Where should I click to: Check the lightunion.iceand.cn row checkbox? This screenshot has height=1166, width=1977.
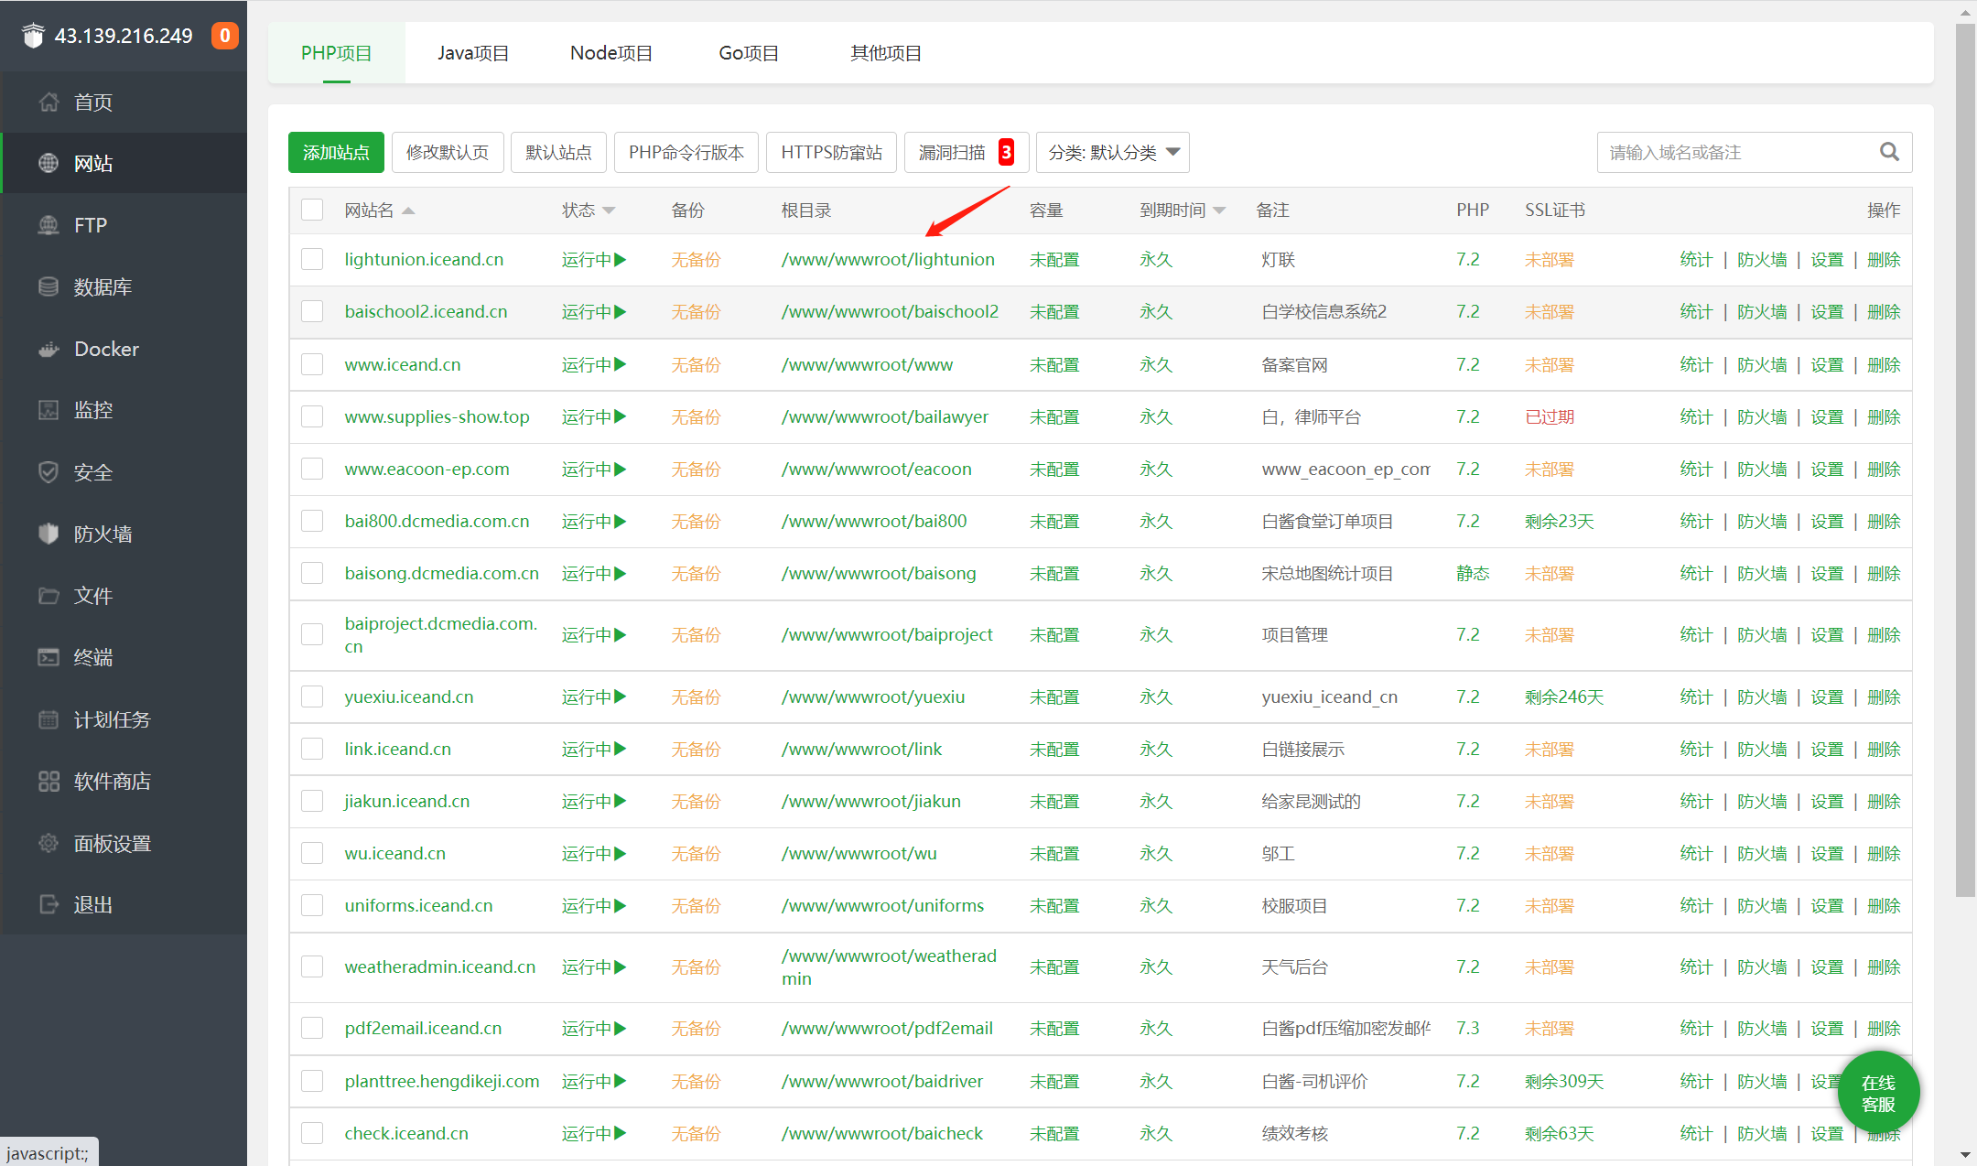point(312,259)
